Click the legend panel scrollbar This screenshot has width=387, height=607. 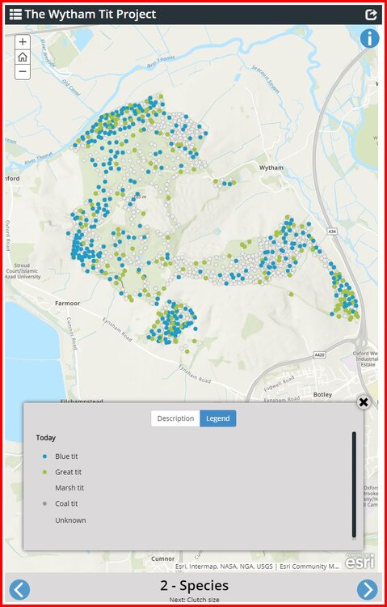354,485
